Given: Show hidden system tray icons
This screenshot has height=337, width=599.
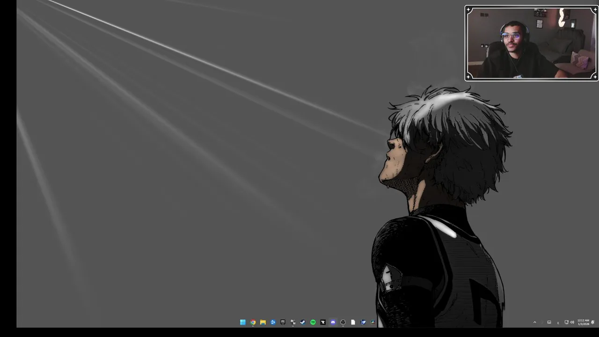Looking at the screenshot, I should pos(535,322).
